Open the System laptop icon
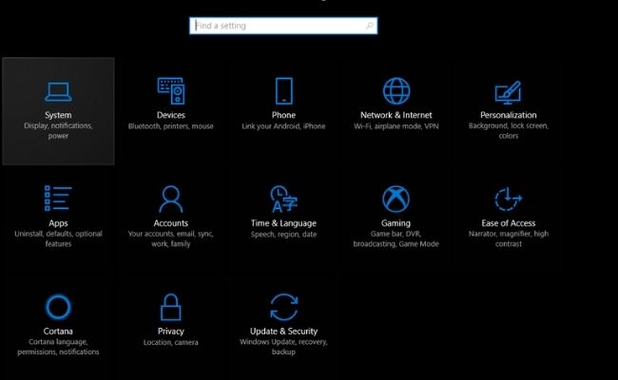Image resolution: width=618 pixels, height=380 pixels. pos(58,91)
